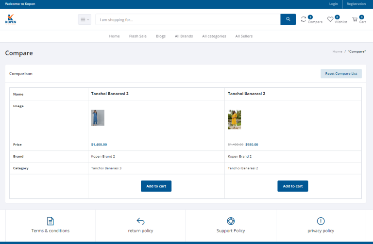The image size is (373, 244).
Task: Add the $1,400.00 product to cart
Action: point(156,186)
